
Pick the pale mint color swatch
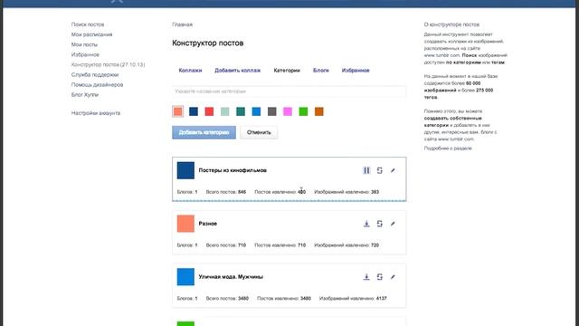point(225,111)
